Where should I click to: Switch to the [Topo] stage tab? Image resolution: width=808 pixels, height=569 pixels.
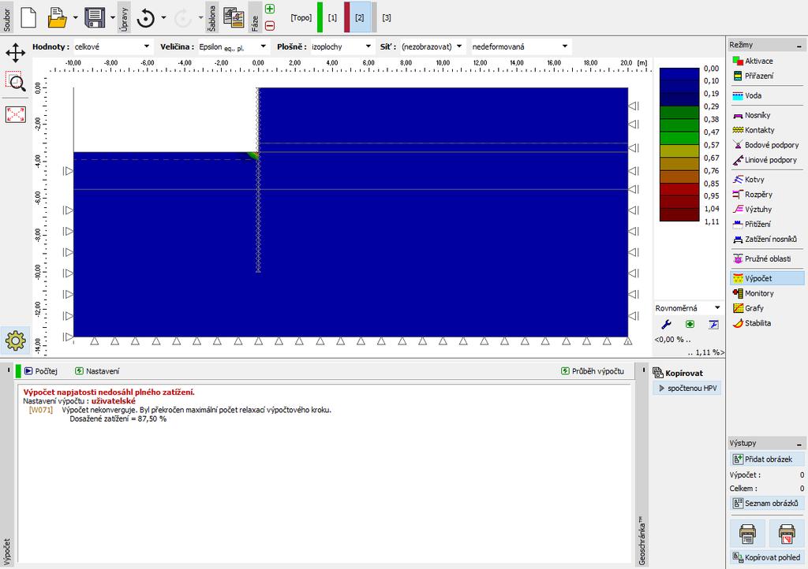click(x=301, y=17)
